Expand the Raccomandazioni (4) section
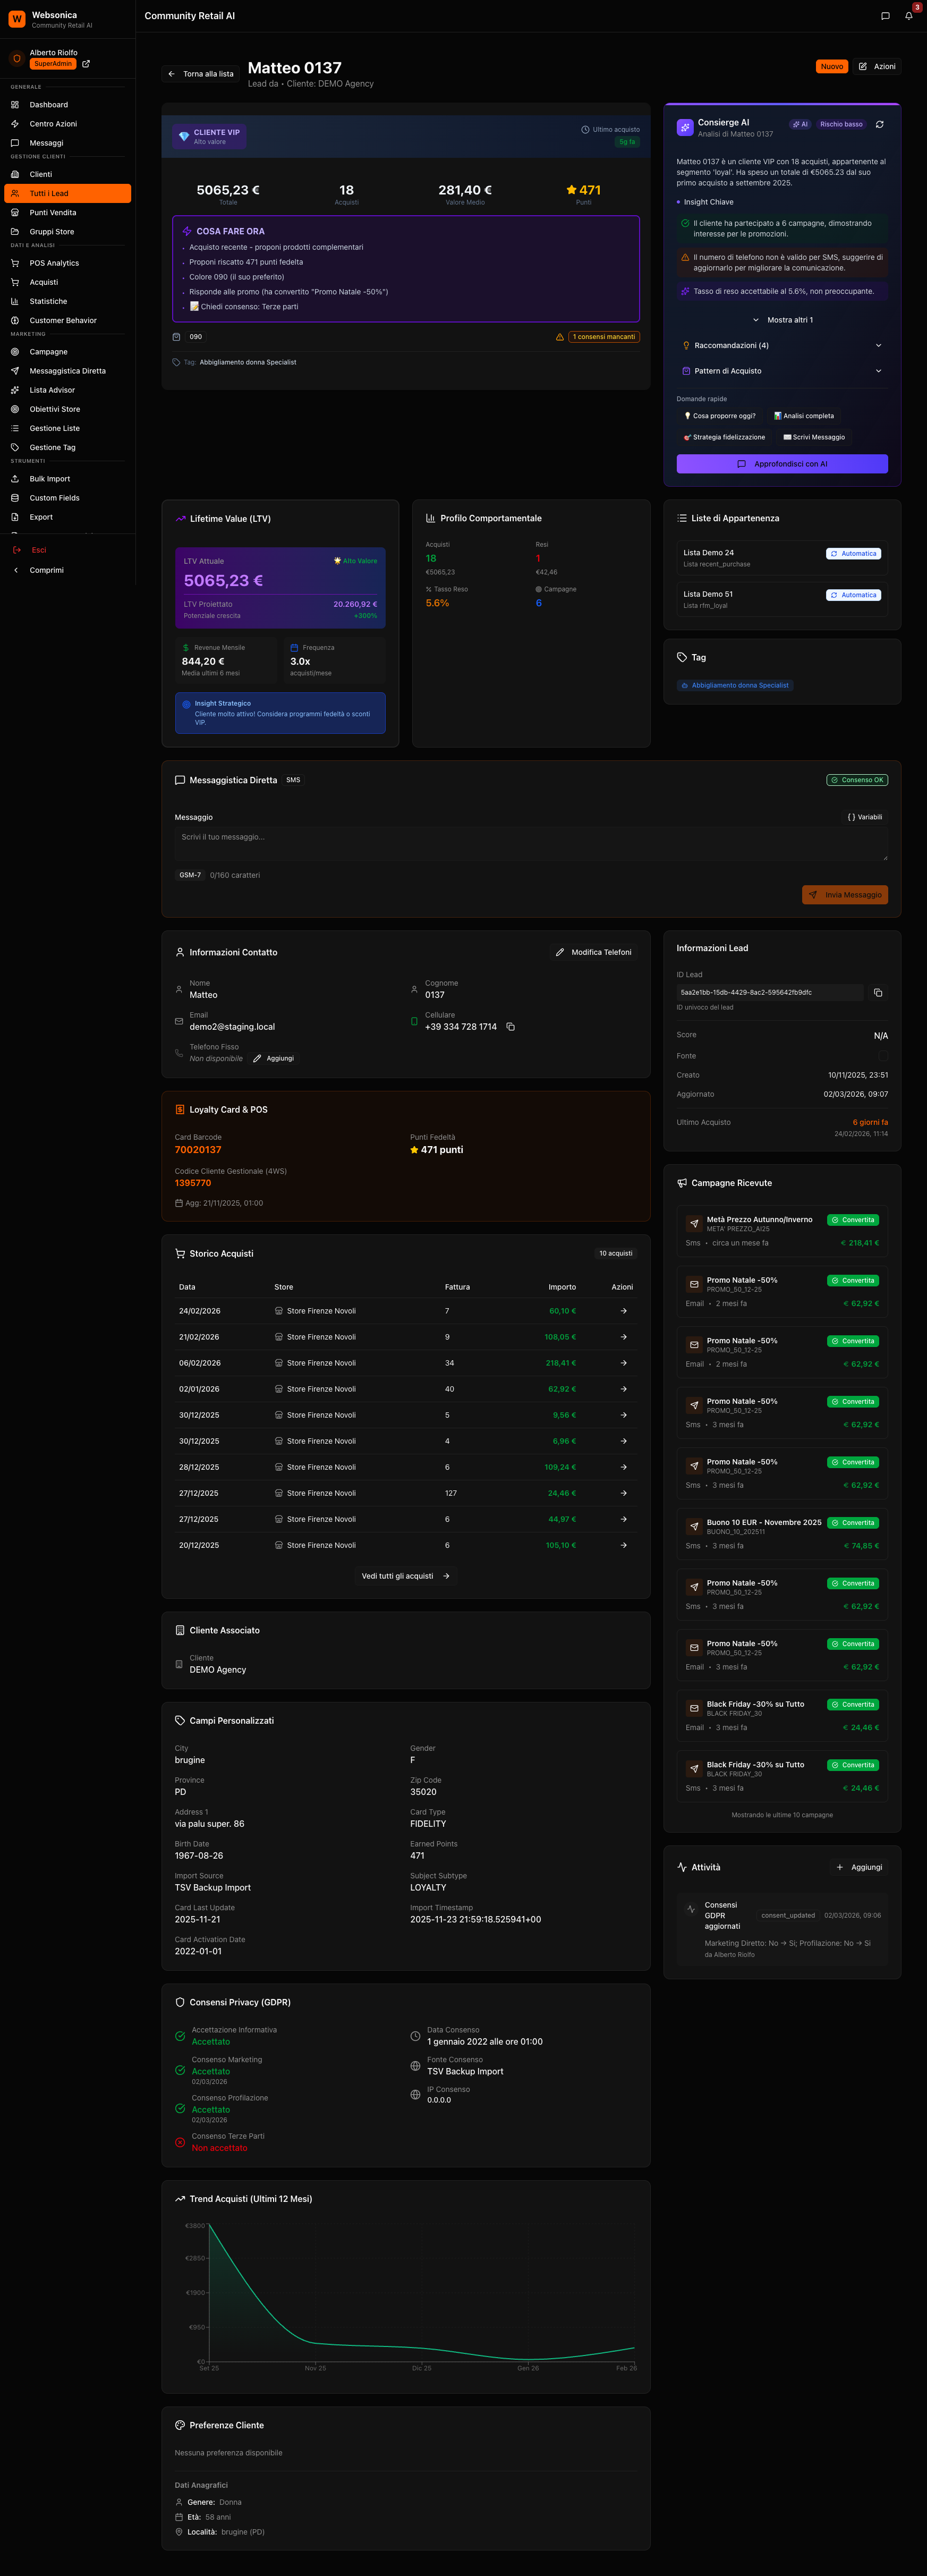Viewport: 927px width, 2576px height. 781,346
